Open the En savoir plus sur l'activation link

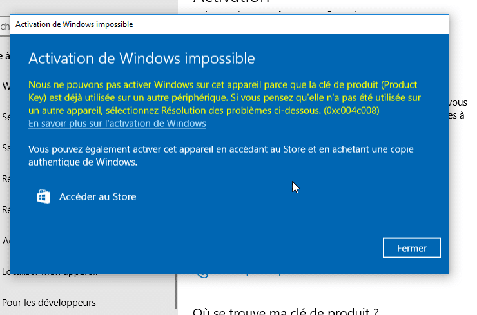(117, 124)
